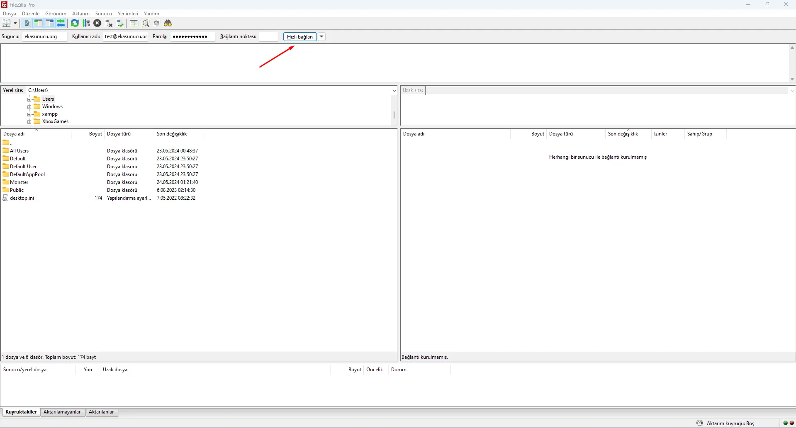Image resolution: width=796 pixels, height=428 pixels.
Task: Open the Yardım menu
Action: pos(151,14)
